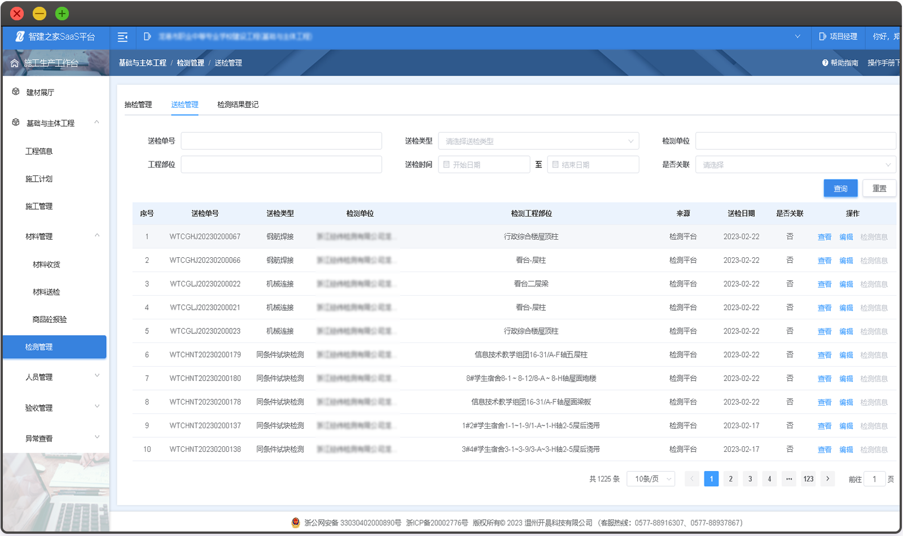Image resolution: width=903 pixels, height=536 pixels.
Task: Edit record WTCGHJ20230200066
Action: pos(846,261)
